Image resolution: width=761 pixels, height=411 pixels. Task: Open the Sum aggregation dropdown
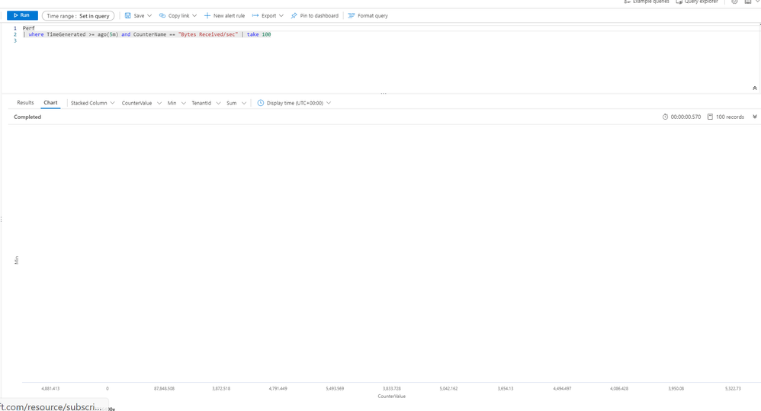pyautogui.click(x=236, y=103)
